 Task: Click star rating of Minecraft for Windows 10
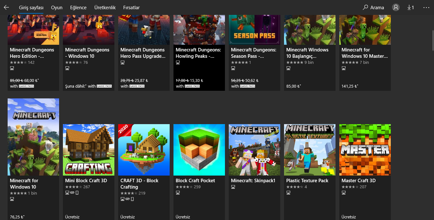tap(18, 193)
